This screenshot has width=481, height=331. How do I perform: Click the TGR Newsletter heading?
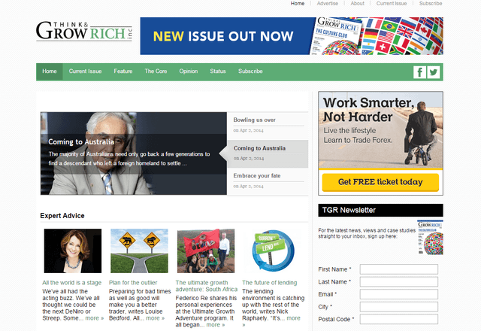[x=349, y=210]
